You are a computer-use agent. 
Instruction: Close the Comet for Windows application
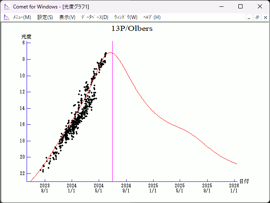pyautogui.click(x=260, y=7)
